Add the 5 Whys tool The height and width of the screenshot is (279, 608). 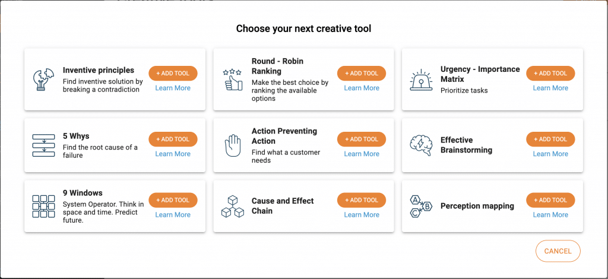pos(173,139)
